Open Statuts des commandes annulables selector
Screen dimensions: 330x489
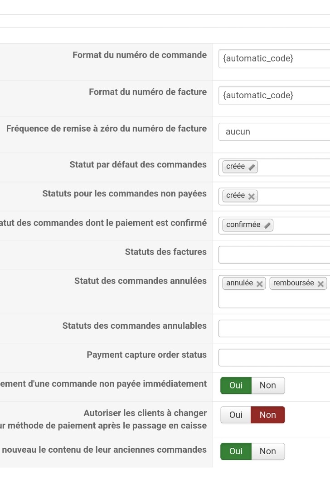click(x=274, y=328)
